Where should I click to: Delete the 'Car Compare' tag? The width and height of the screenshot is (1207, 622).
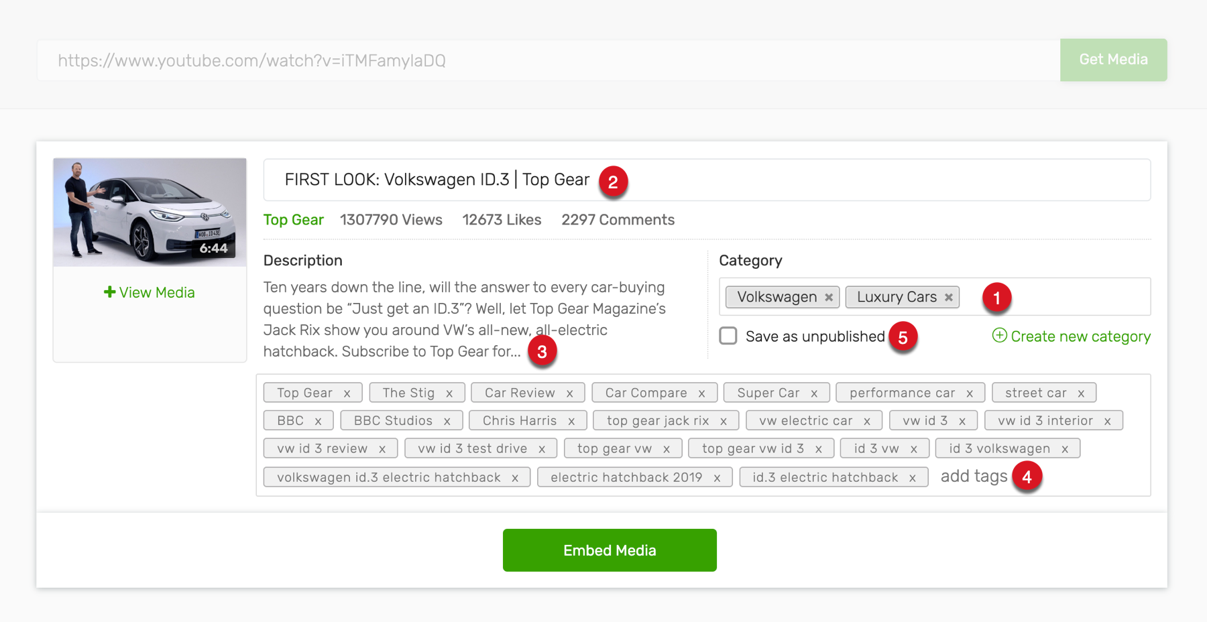tap(701, 393)
